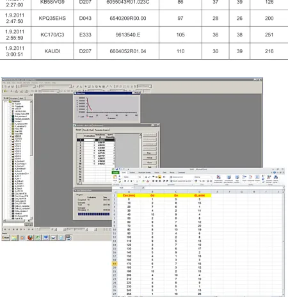Click the red font color icon in Excel

pos(148,181)
